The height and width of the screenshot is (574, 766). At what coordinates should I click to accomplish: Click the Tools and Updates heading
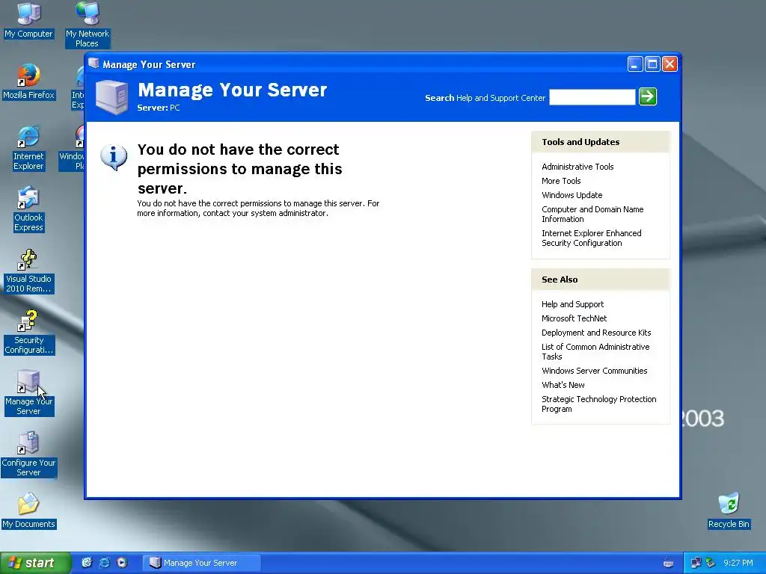pos(580,142)
